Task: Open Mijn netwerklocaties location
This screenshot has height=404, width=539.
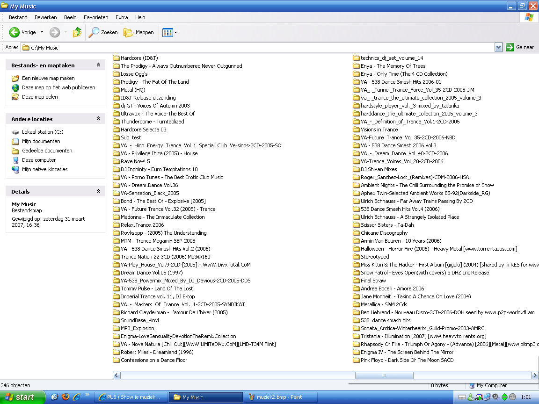Action: pyautogui.click(x=45, y=169)
